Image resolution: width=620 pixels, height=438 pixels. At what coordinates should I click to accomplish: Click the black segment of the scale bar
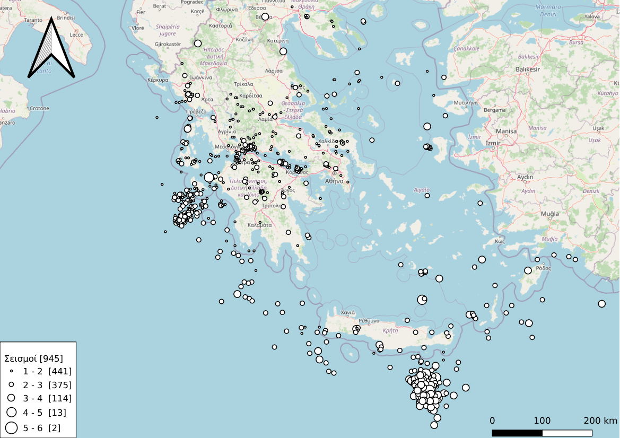coord(517,433)
